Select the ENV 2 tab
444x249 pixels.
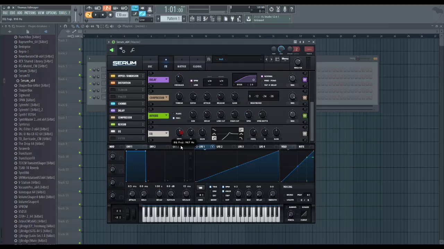coord(153,147)
